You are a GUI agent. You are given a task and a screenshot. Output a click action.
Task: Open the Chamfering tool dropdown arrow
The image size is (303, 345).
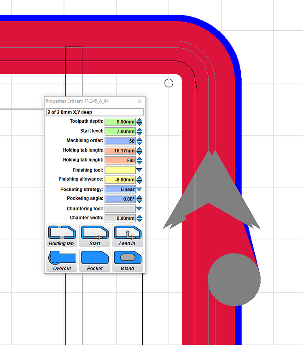pos(139,208)
